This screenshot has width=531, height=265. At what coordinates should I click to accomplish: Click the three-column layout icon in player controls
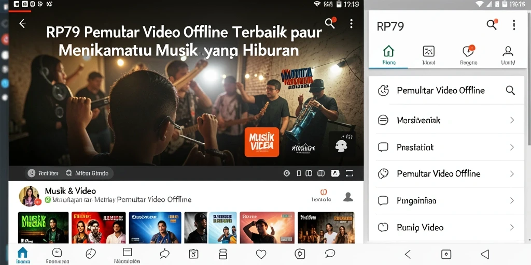320,173
